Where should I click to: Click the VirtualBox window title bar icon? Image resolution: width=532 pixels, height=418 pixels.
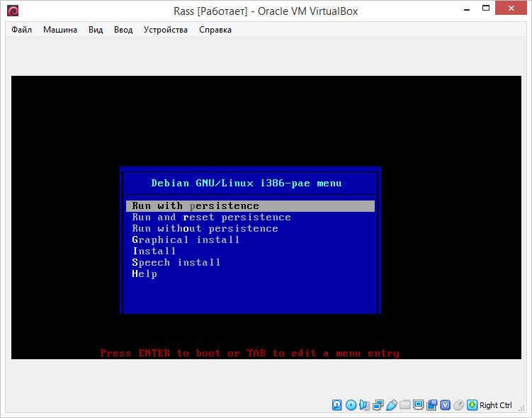click(13, 11)
